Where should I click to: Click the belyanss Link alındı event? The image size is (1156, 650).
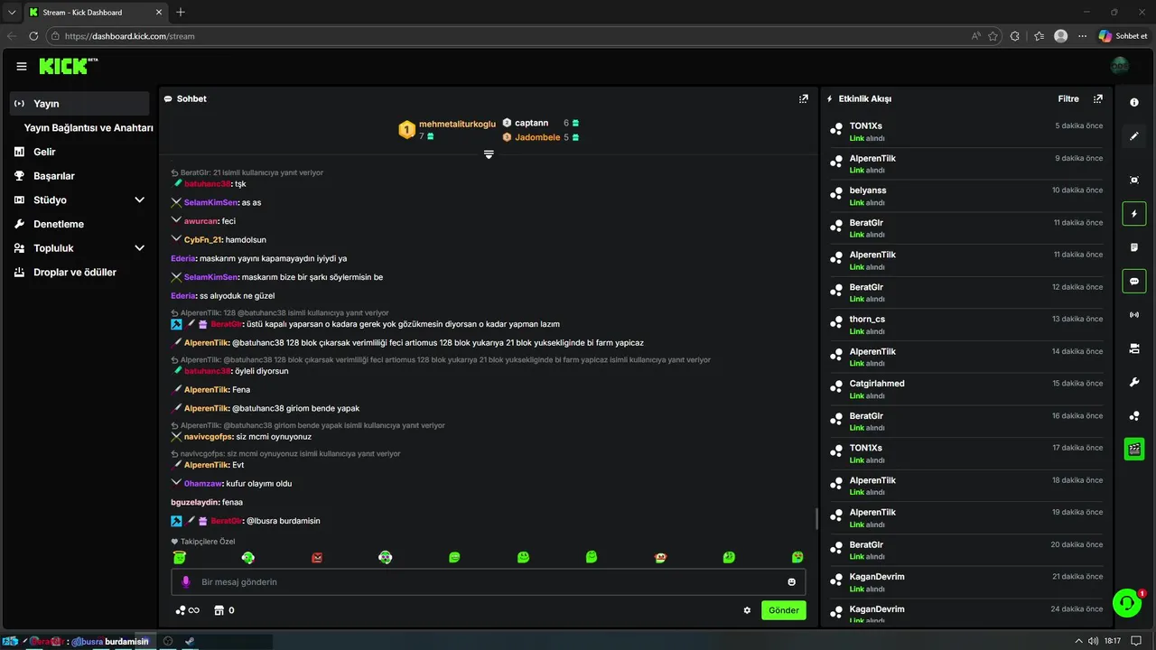point(966,195)
